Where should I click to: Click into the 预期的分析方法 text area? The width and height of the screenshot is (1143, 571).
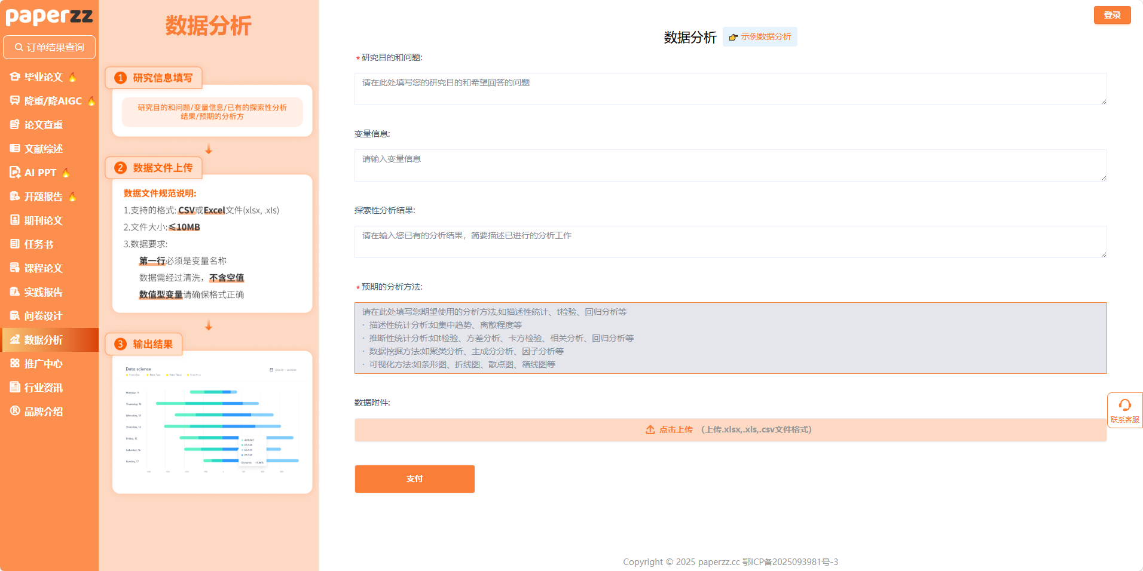(730, 338)
